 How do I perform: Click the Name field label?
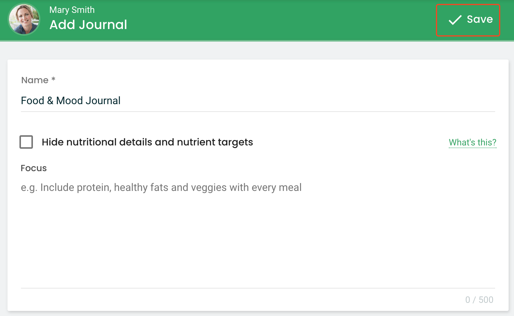pos(35,80)
